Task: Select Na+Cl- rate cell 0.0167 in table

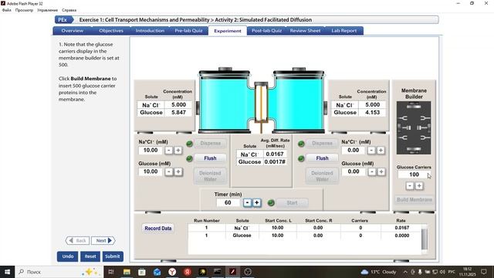Action: [401, 228]
